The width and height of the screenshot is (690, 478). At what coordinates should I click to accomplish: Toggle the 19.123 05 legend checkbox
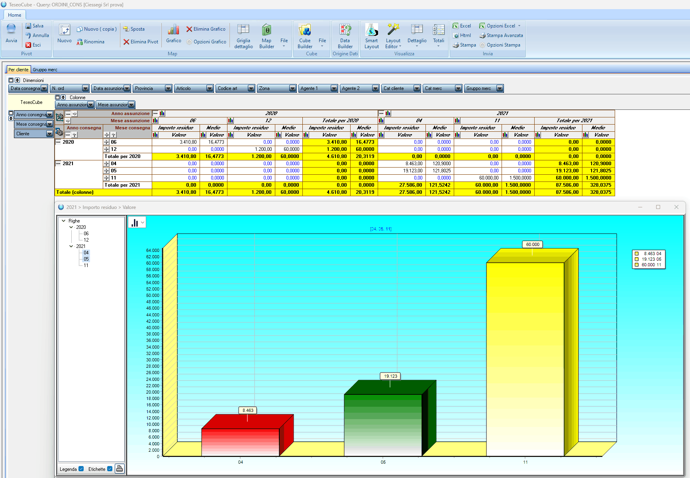pos(637,259)
